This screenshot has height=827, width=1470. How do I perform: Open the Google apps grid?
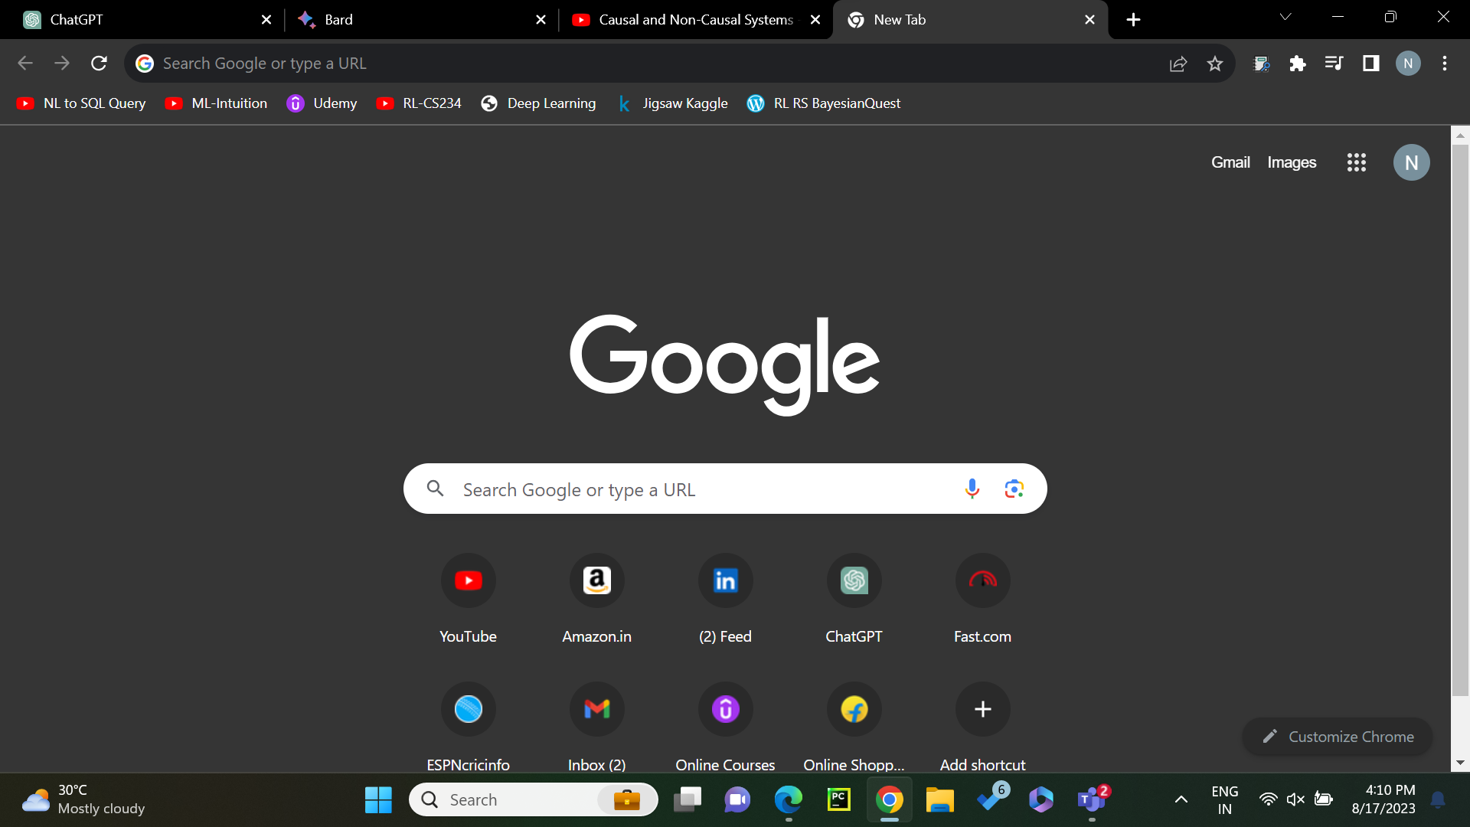tap(1356, 162)
